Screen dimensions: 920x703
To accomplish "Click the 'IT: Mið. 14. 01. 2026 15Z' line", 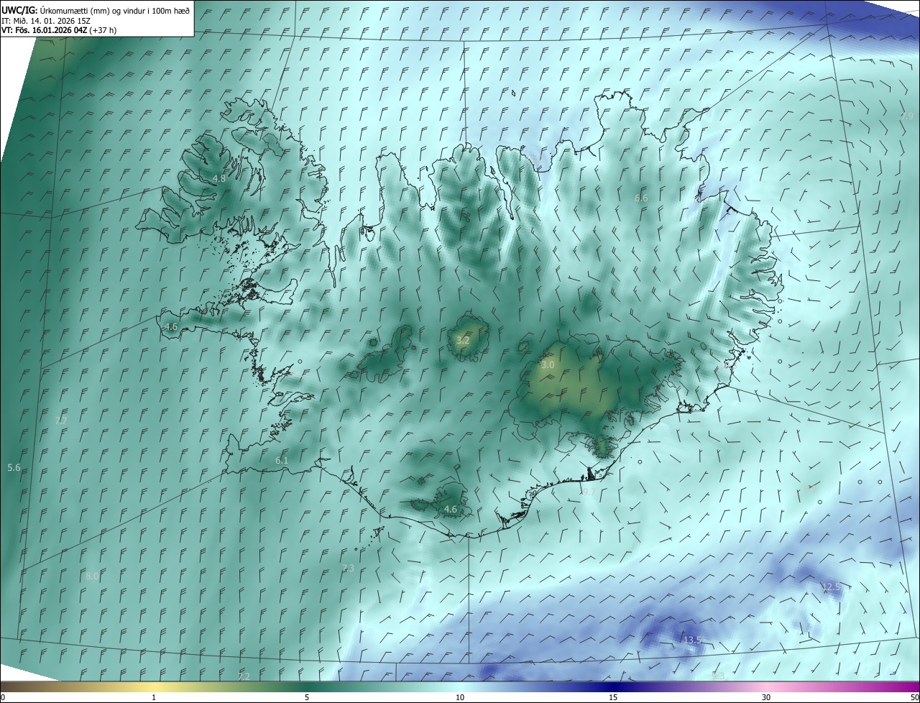I will tap(47, 20).
